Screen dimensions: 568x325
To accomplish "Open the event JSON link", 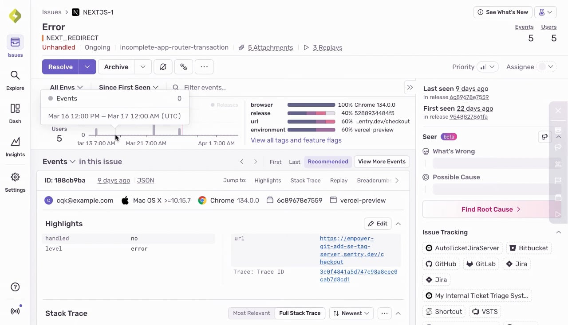I will tap(146, 180).
